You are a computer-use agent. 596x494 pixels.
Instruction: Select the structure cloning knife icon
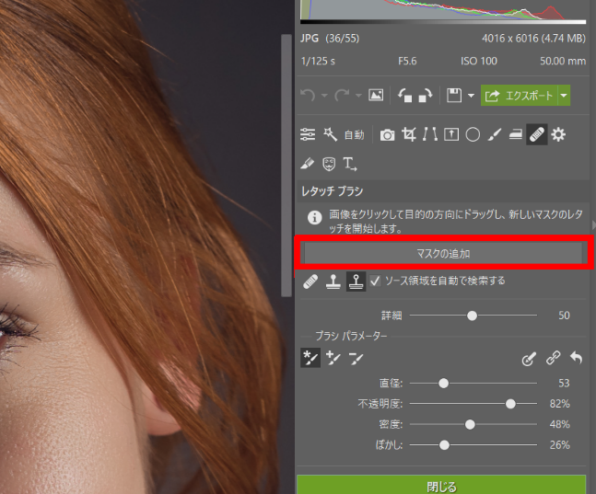(x=307, y=164)
